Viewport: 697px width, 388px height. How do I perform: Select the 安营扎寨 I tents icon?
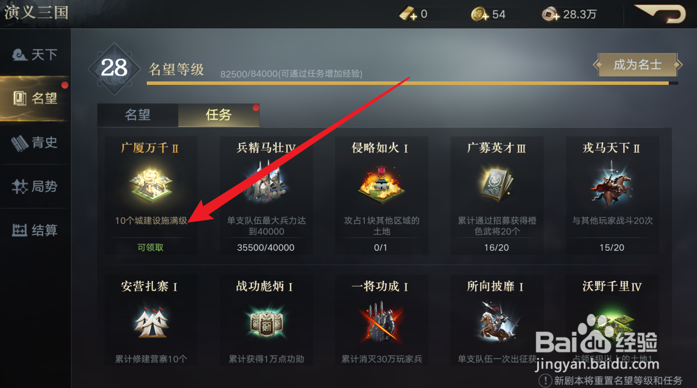(x=151, y=322)
